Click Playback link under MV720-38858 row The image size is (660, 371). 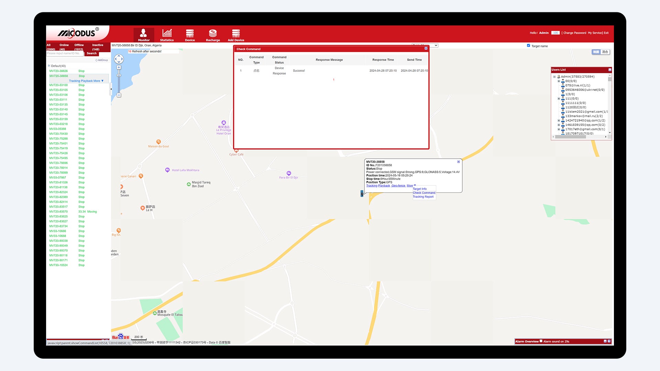point(87,81)
